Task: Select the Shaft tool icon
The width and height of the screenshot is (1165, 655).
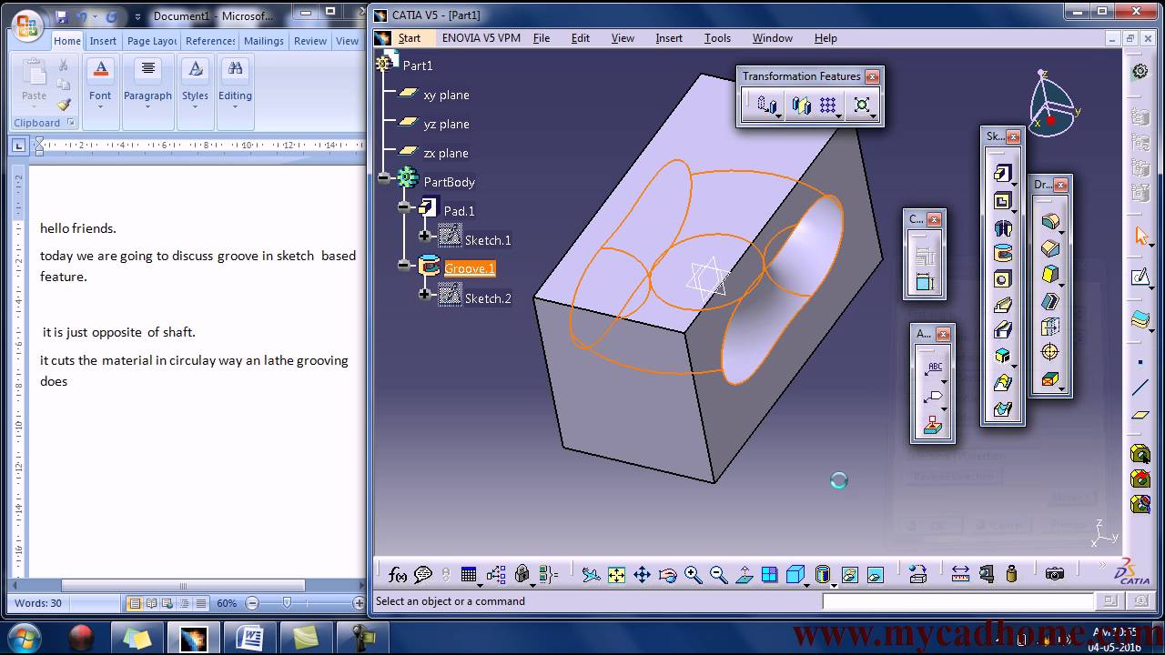Action: (1002, 227)
